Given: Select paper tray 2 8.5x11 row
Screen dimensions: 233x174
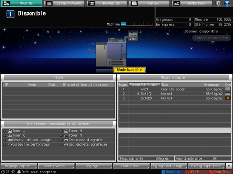Looking at the screenshot, I should pyautogui.click(x=174, y=94).
